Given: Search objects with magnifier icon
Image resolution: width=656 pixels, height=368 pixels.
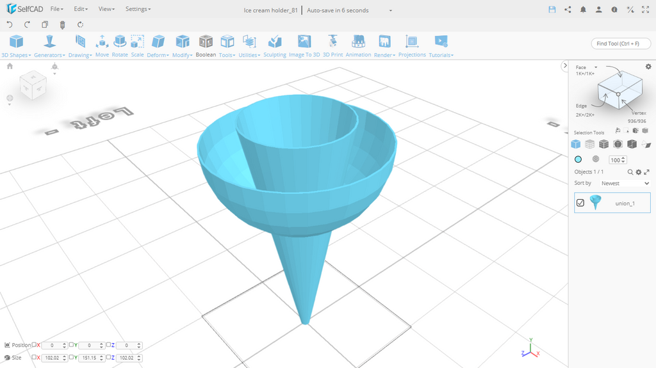Looking at the screenshot, I should [x=630, y=172].
